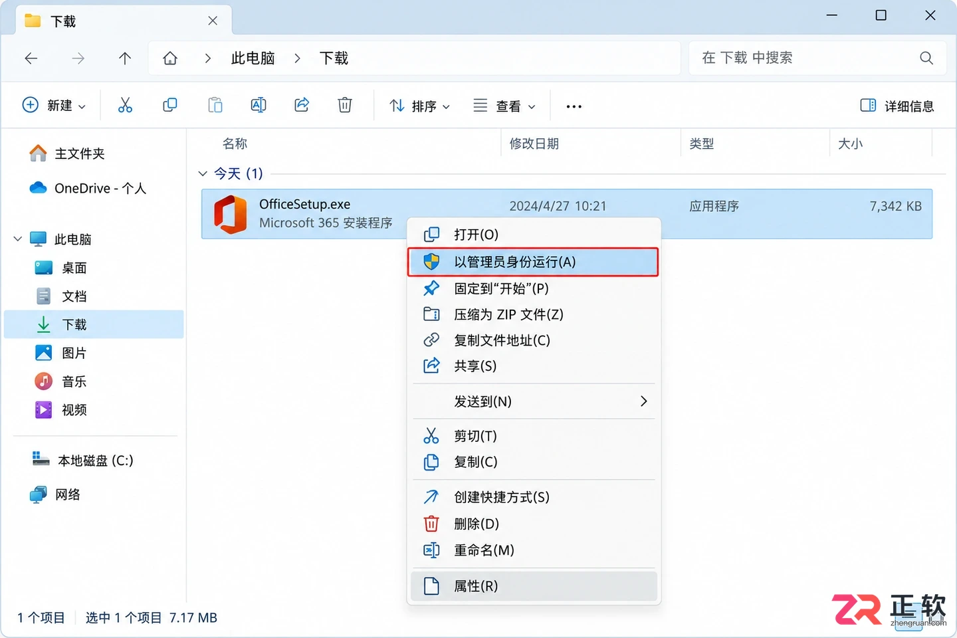
Task: Choose 以管理员身份运行(A) menu entry
Action: click(533, 262)
